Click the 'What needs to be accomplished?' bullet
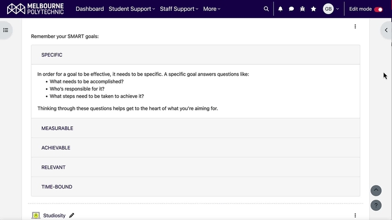Screen dimensions: 392x220 click(87, 81)
